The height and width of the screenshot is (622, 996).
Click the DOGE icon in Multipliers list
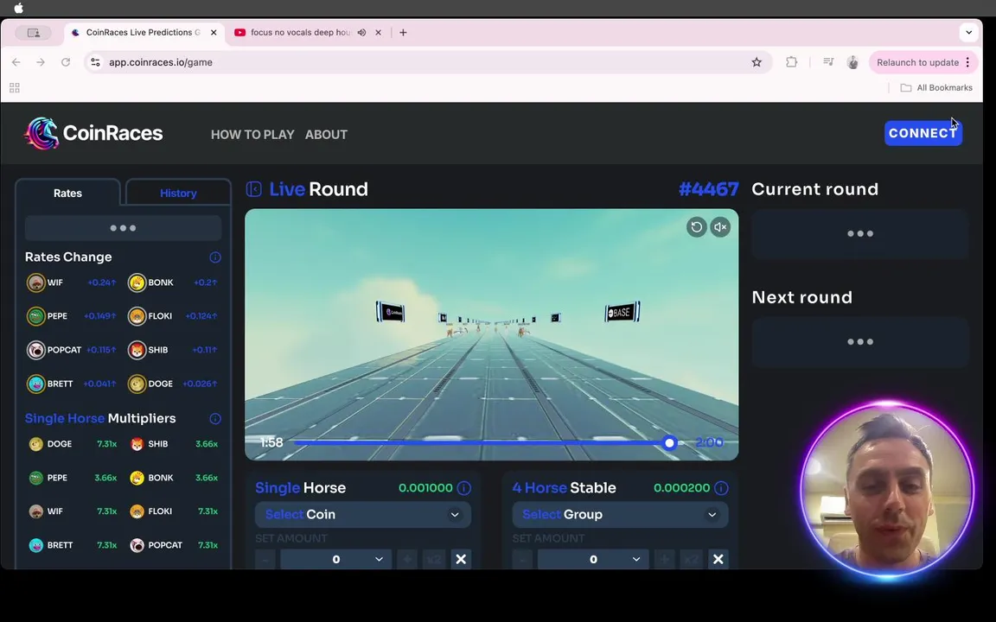[x=36, y=444]
